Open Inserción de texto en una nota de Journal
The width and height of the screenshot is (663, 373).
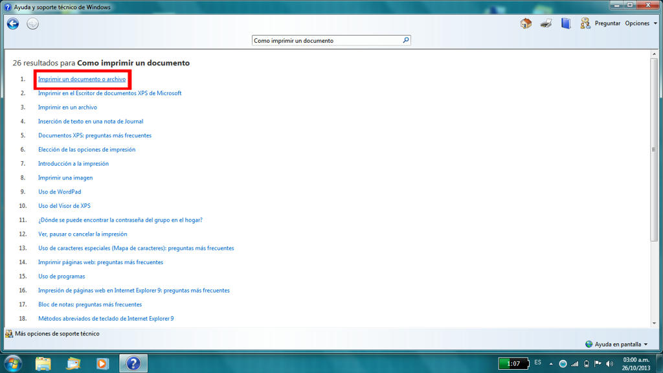pos(91,121)
